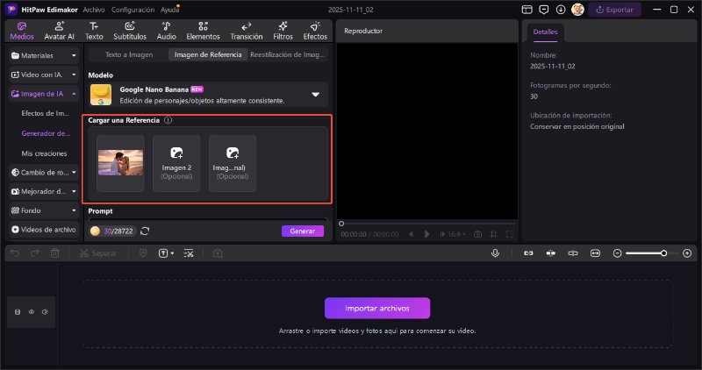Change the window layout icon
This screenshot has width=702, height=370.
pyautogui.click(x=527, y=10)
